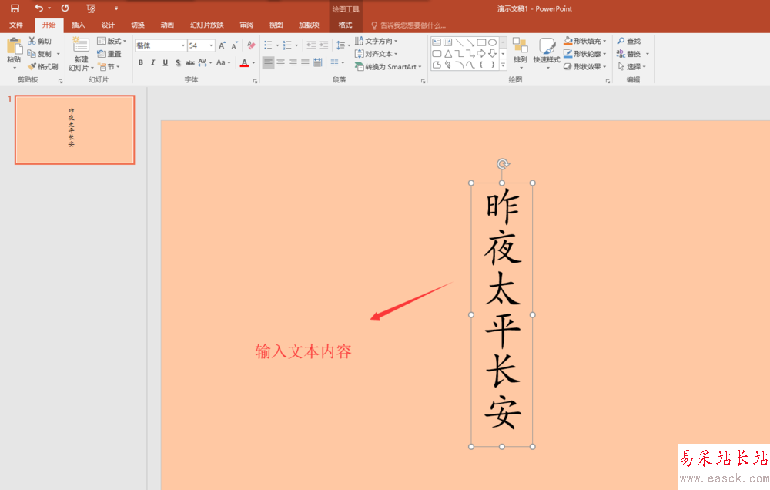Click the Reset (重置) slide button
This screenshot has width=770, height=490.
click(109, 54)
